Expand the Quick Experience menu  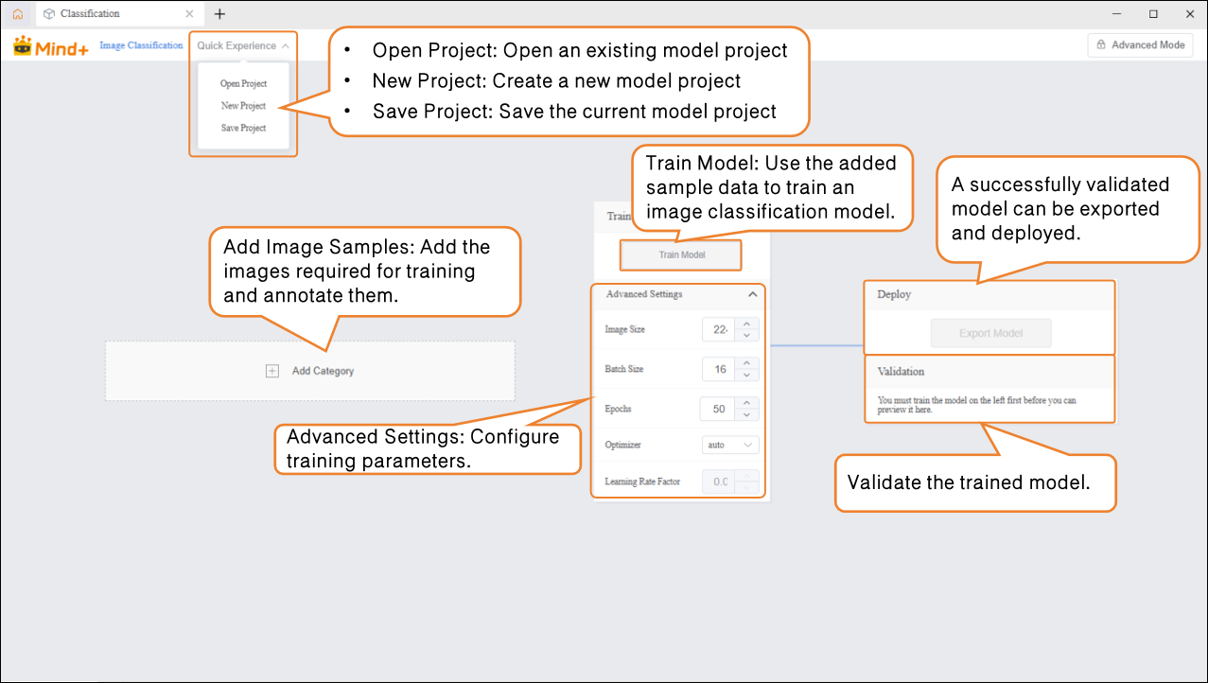point(243,45)
